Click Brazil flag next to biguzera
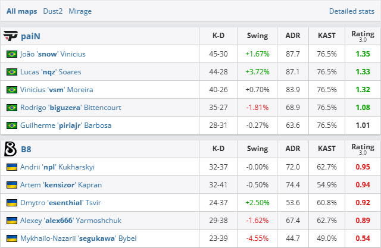The height and width of the screenshot is (248, 381). [11, 108]
